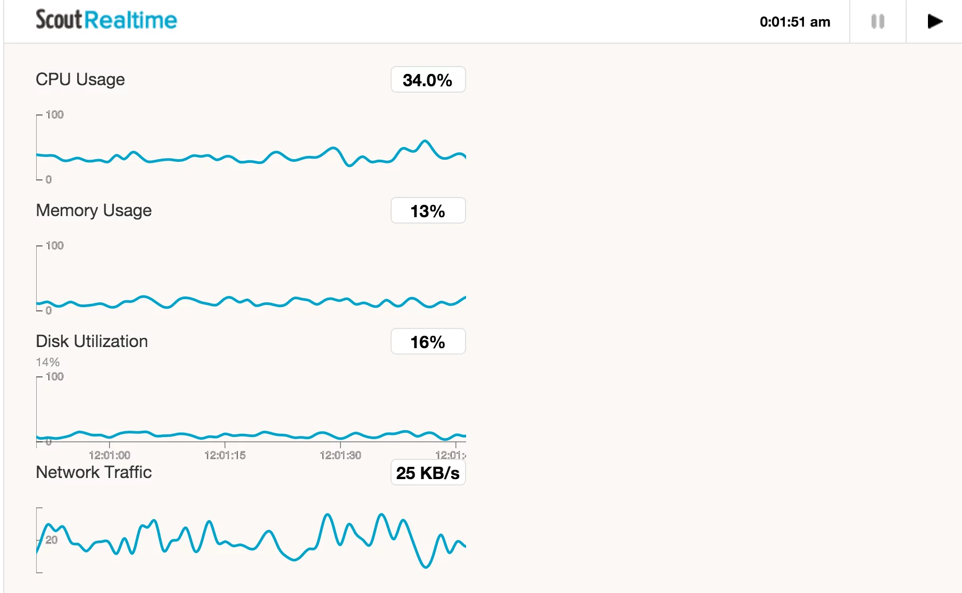Viewport: 962px width, 593px height.
Task: Click the CPU Usage heading
Action: point(80,79)
